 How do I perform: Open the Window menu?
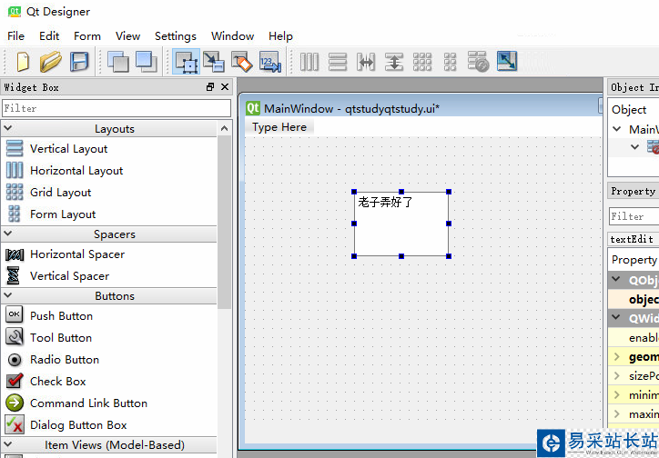tap(232, 36)
